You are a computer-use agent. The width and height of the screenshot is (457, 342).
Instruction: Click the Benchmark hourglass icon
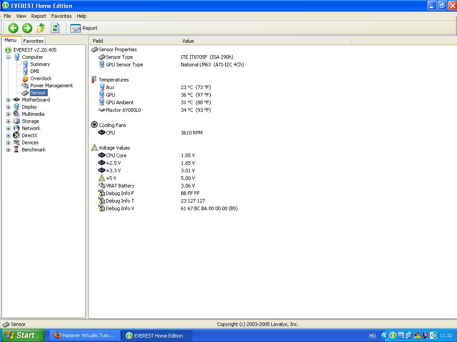click(17, 150)
